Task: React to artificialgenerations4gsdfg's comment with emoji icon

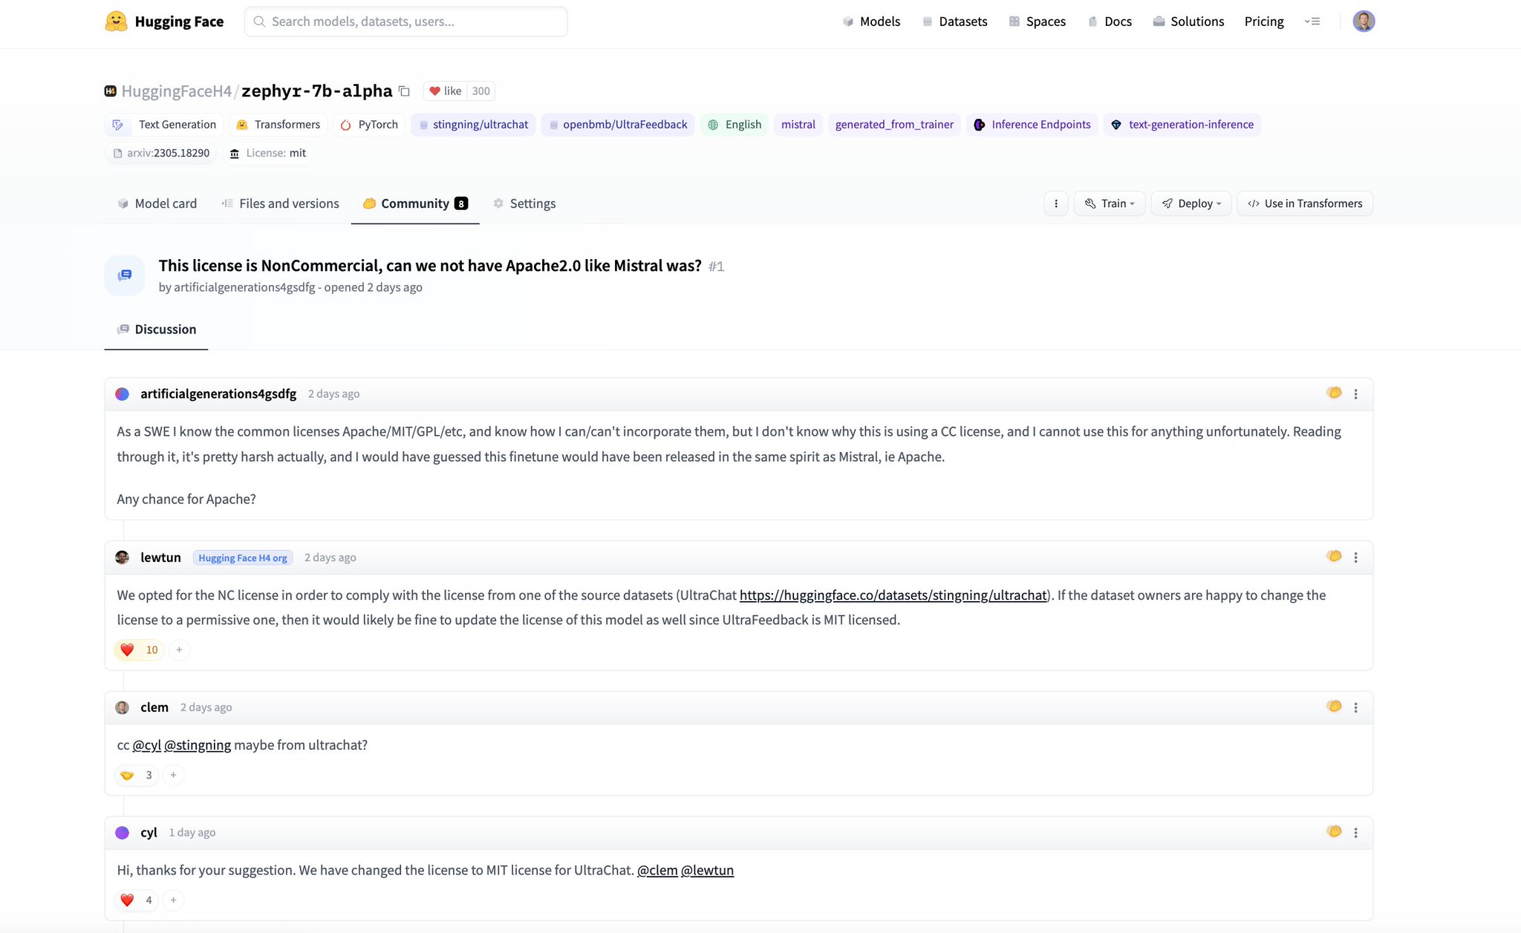Action: point(1334,393)
